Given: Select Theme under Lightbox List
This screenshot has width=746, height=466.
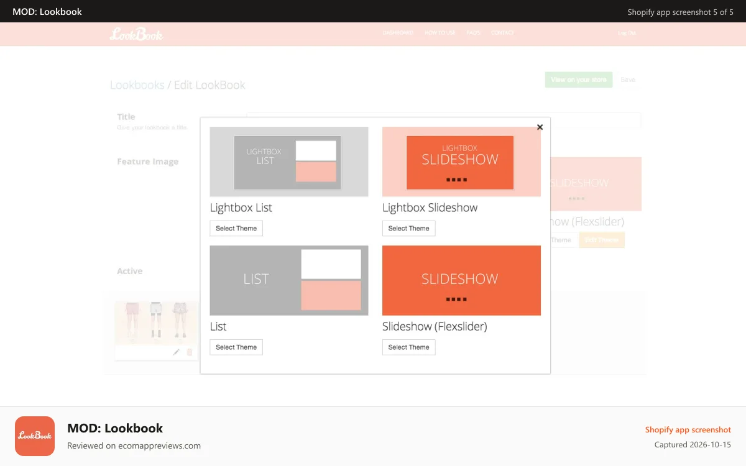Looking at the screenshot, I should (236, 229).
